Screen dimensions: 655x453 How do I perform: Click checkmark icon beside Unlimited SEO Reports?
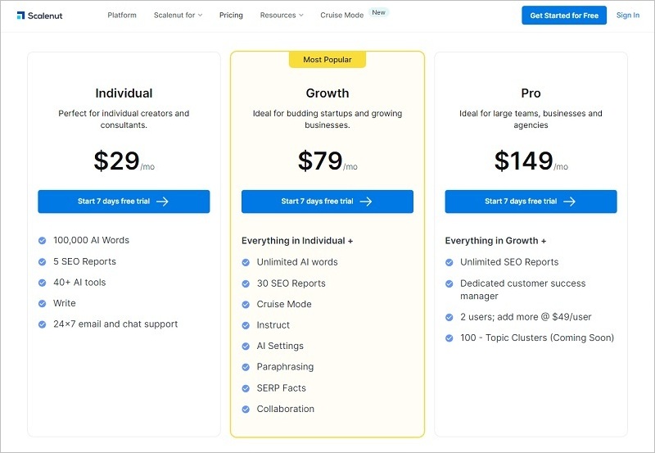(x=449, y=263)
